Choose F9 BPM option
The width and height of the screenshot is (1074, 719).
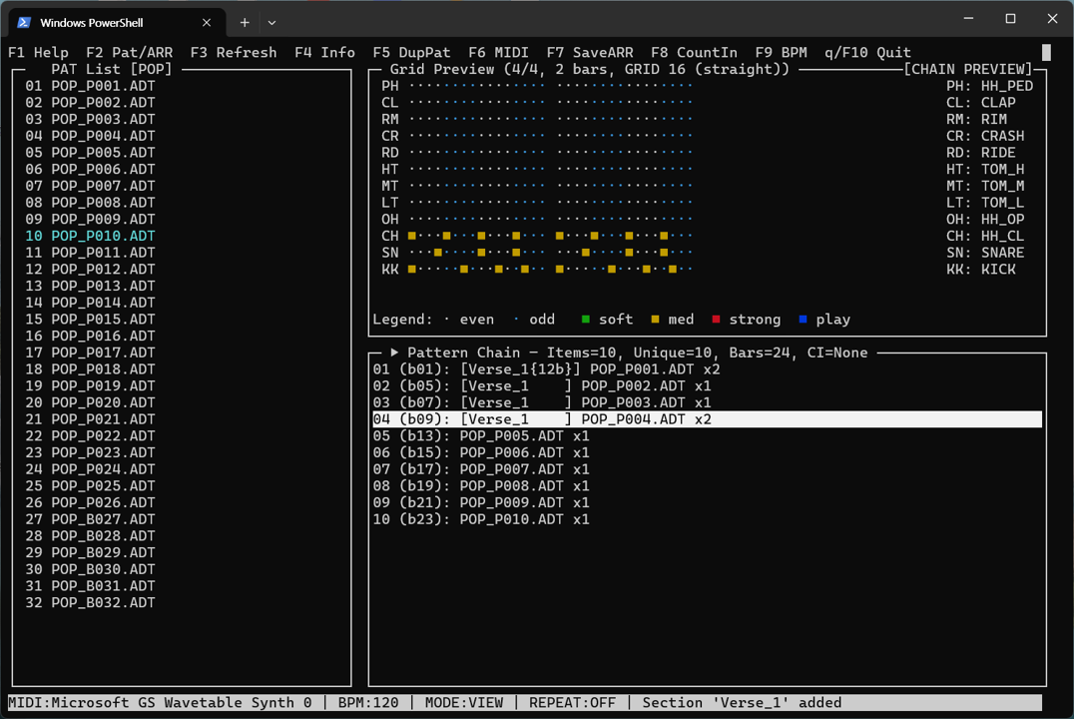[x=781, y=52]
